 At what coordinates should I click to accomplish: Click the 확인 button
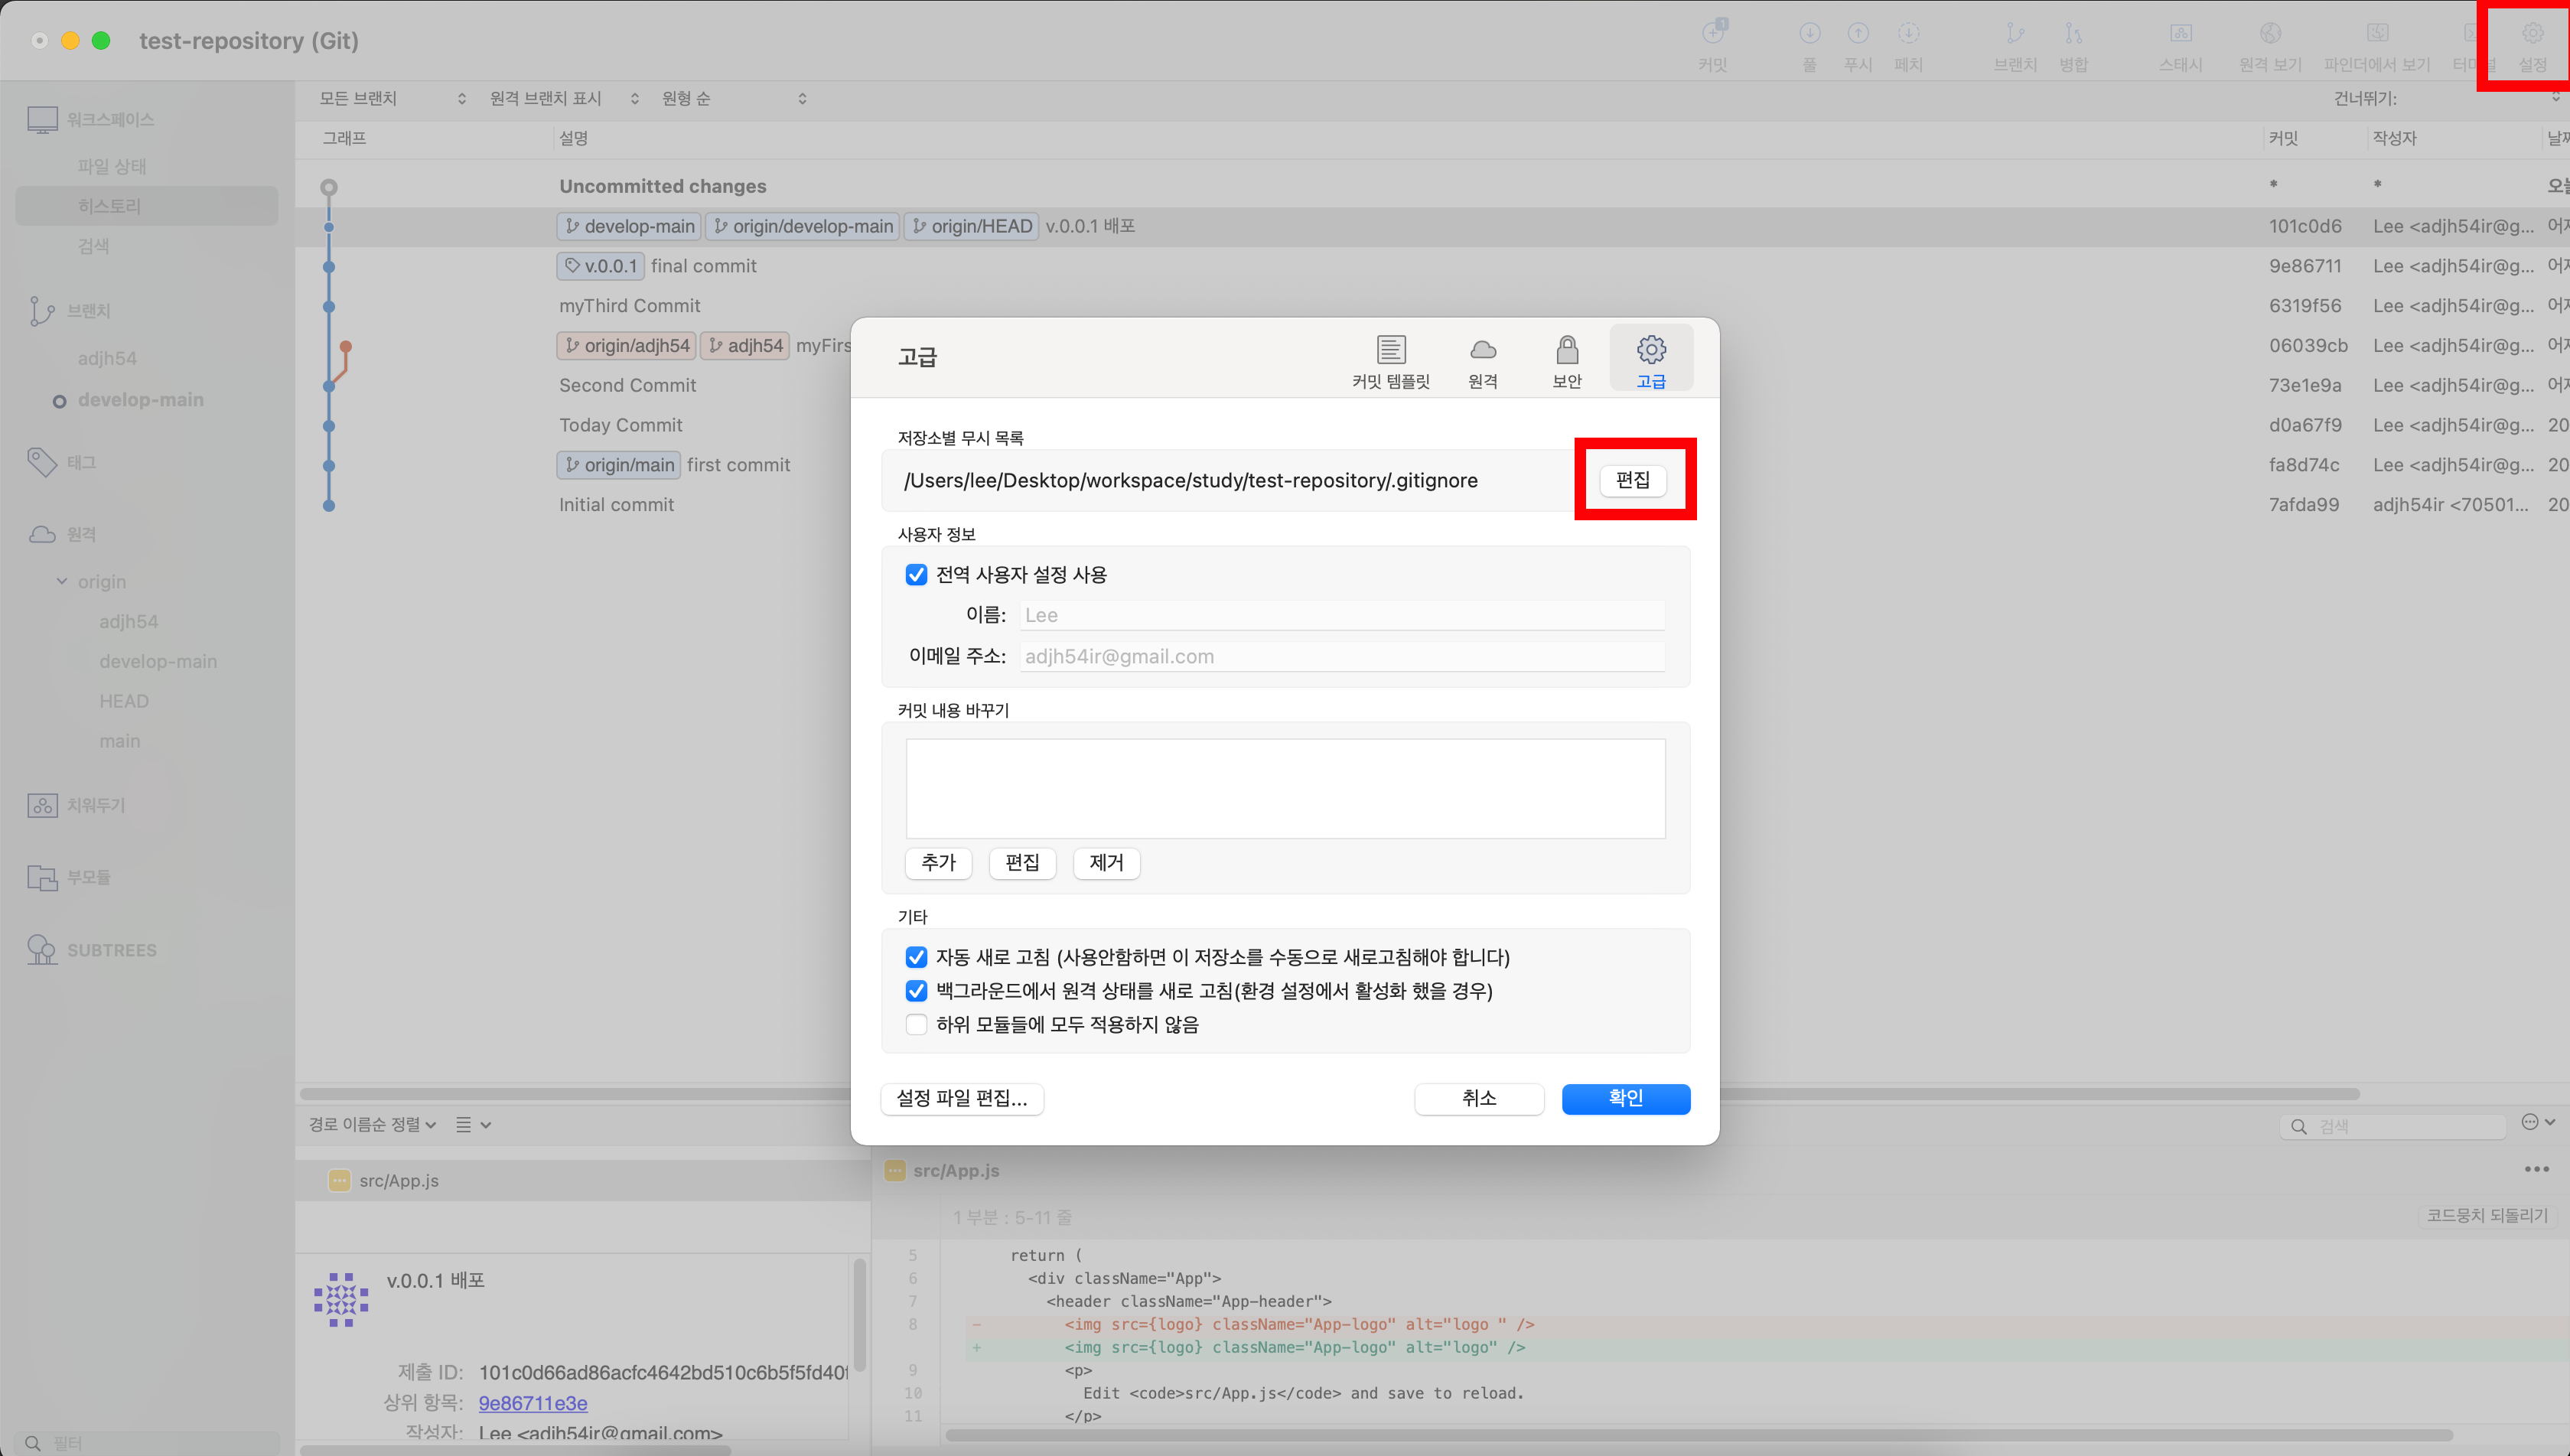tap(1625, 1098)
